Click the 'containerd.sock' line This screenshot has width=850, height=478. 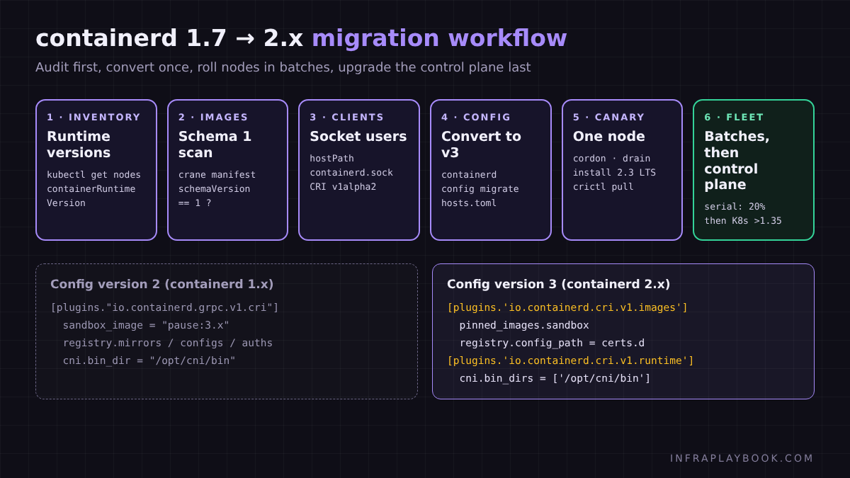pyautogui.click(x=351, y=172)
